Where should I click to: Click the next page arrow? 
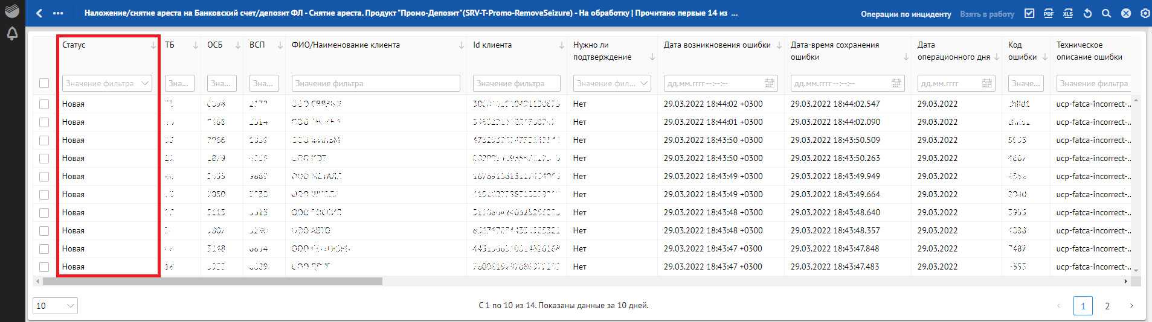(1131, 306)
